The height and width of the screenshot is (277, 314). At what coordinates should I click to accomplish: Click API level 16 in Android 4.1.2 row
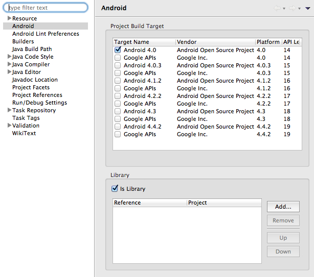coord(287,81)
